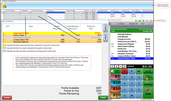Click keypad digit 8

(132, 77)
